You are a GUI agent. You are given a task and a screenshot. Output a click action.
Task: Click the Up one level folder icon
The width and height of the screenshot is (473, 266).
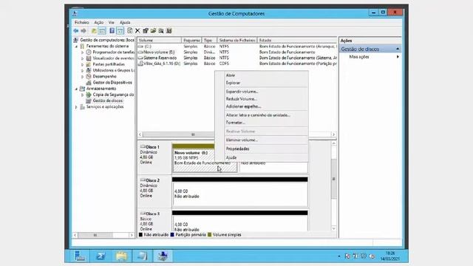coord(94,31)
